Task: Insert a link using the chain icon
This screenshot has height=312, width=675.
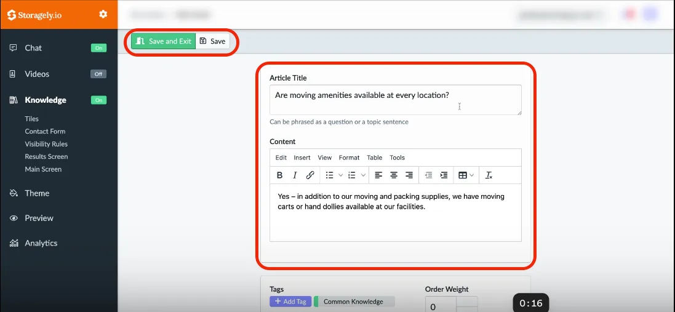Action: tap(310, 175)
